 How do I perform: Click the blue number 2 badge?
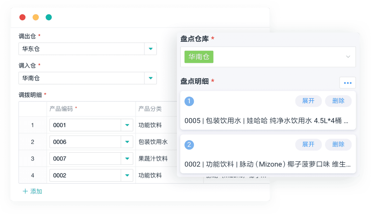coord(189,145)
